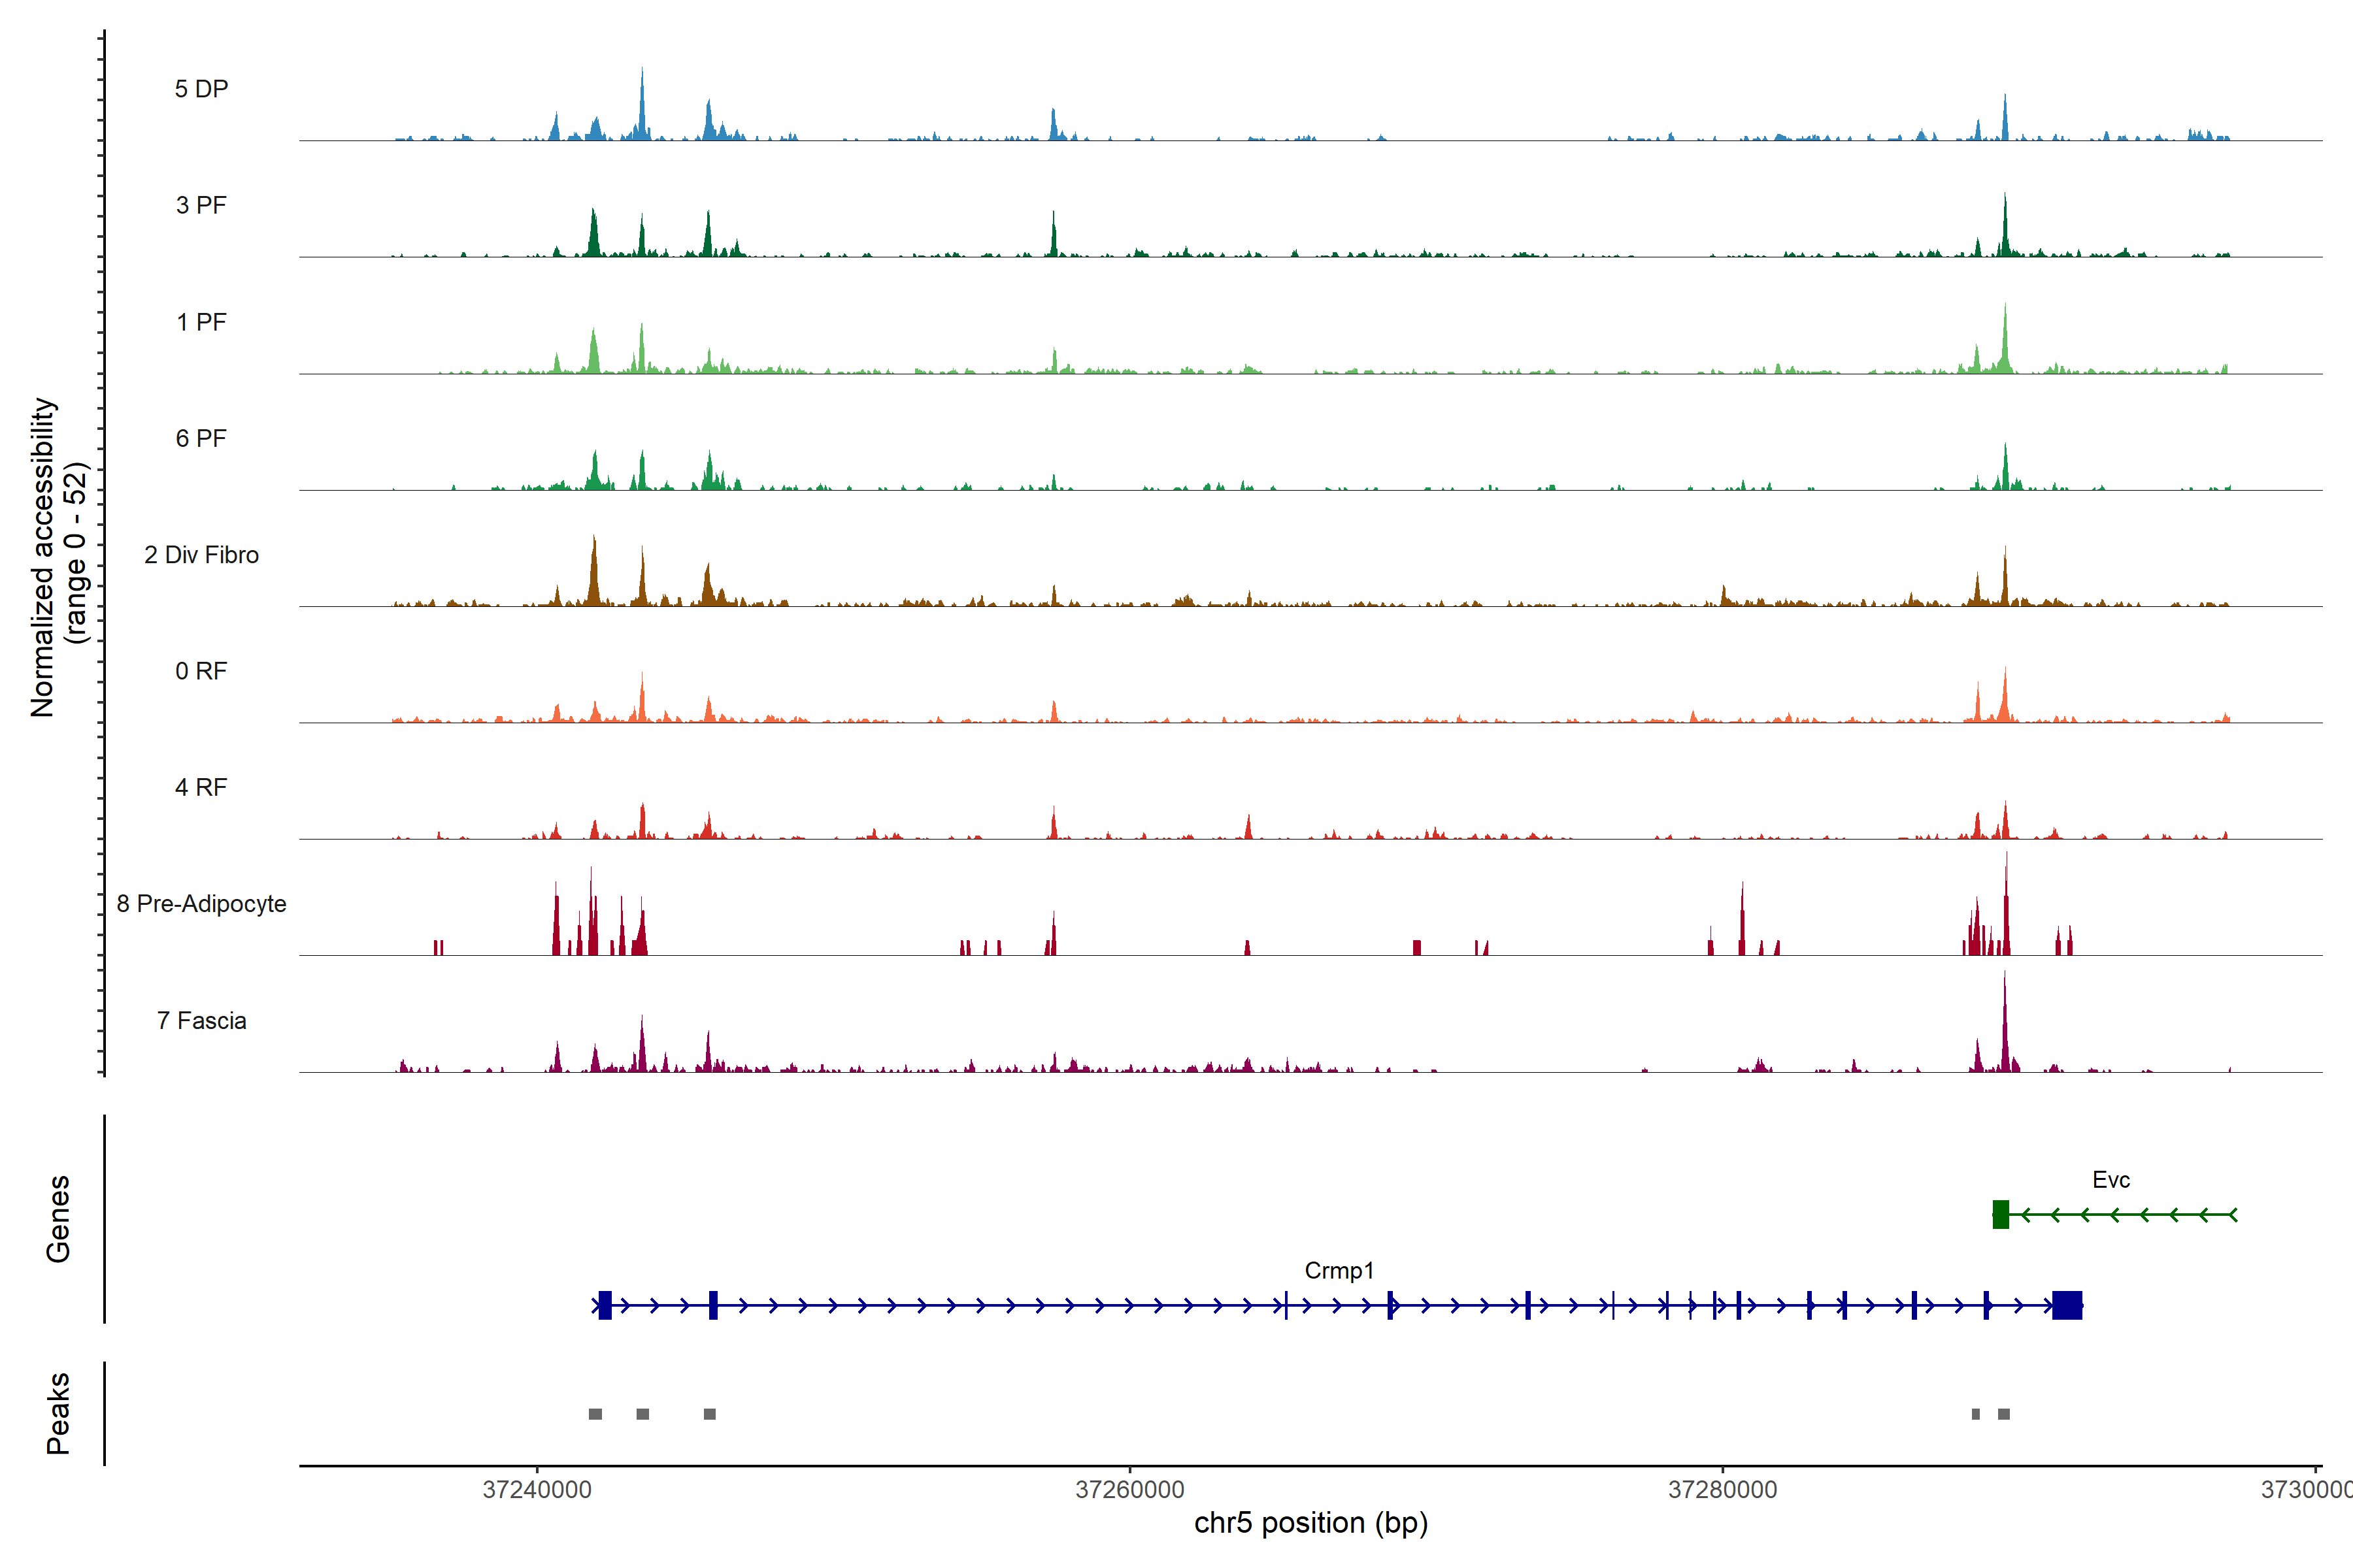This screenshot has width=2353, height=1568.
Task: Click the Peaks panel label
Action: click(x=58, y=1413)
